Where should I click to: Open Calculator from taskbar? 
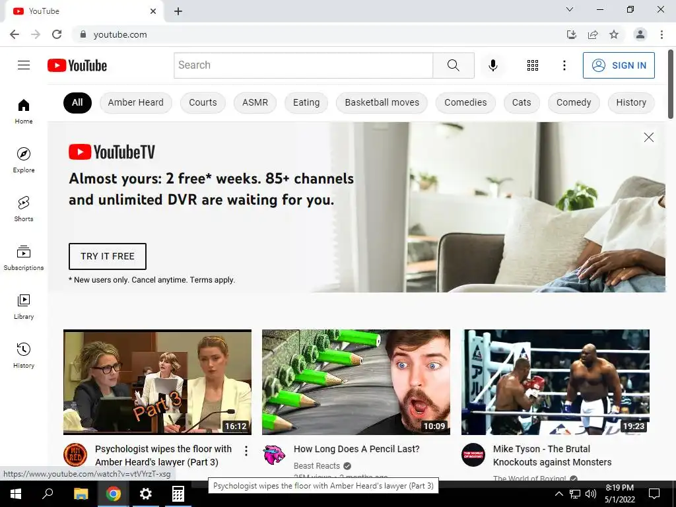coord(178,494)
